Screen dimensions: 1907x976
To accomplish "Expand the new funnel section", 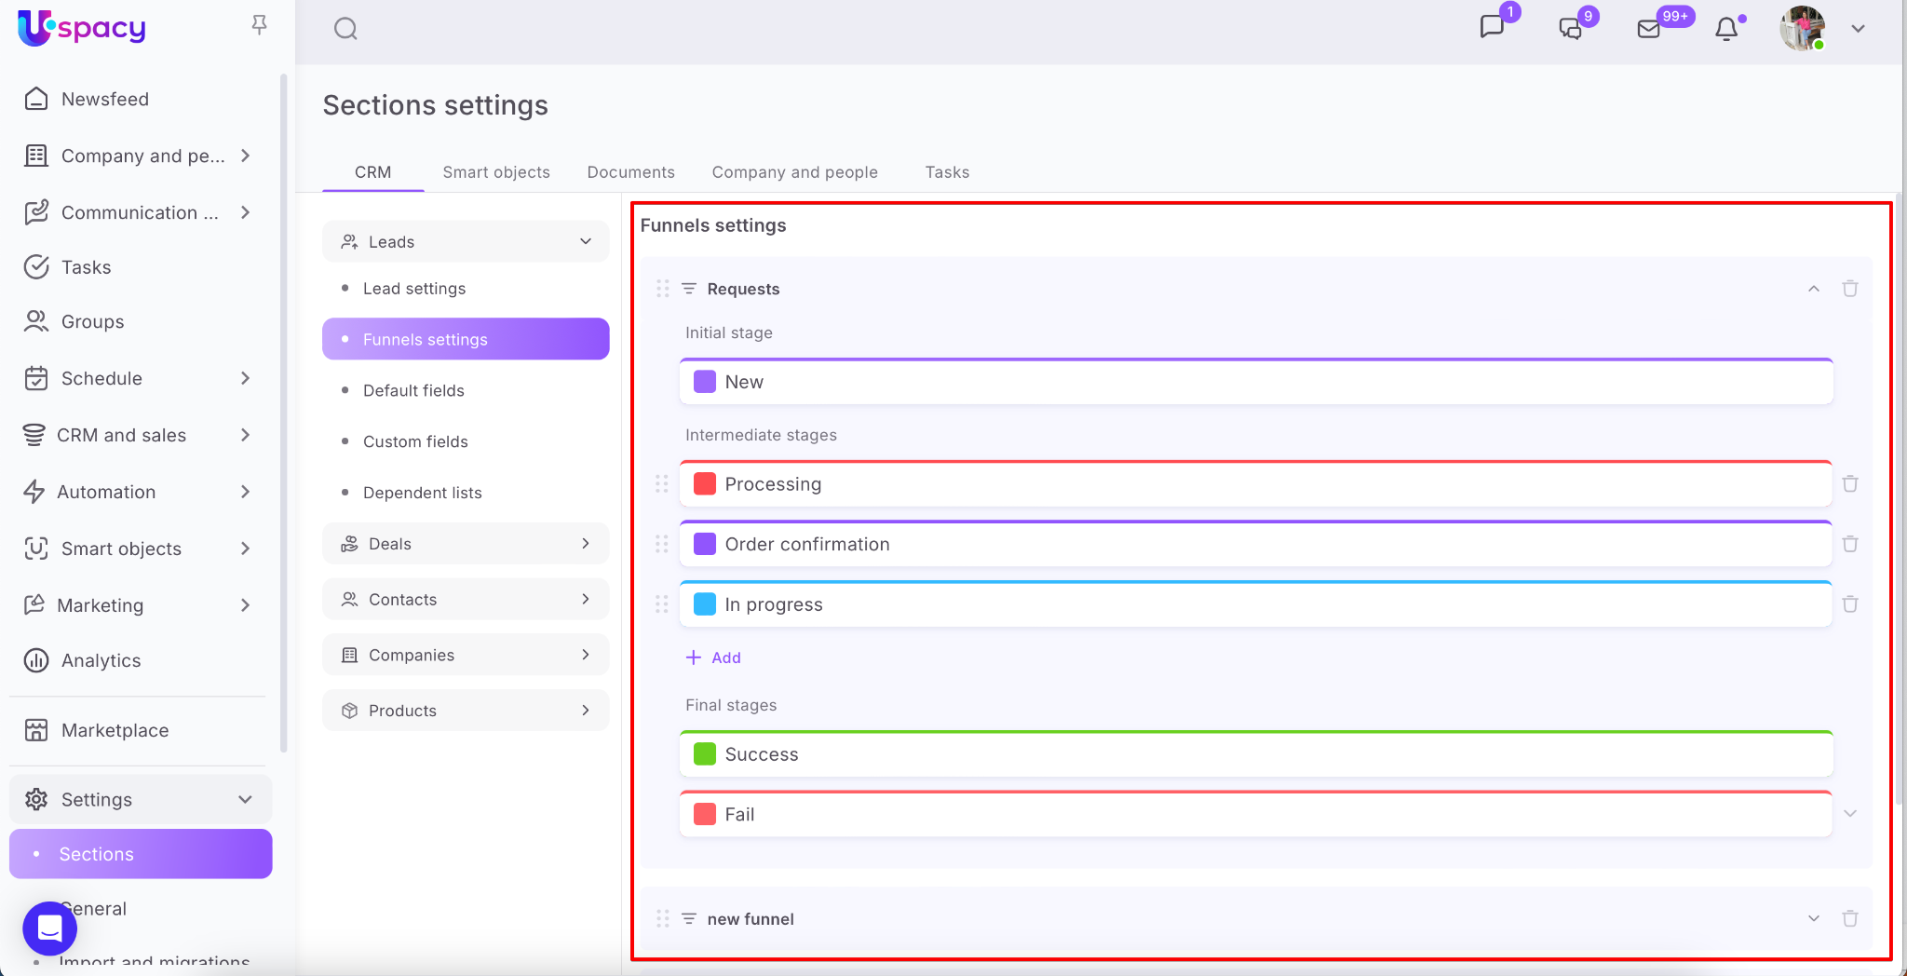I will tap(1814, 918).
